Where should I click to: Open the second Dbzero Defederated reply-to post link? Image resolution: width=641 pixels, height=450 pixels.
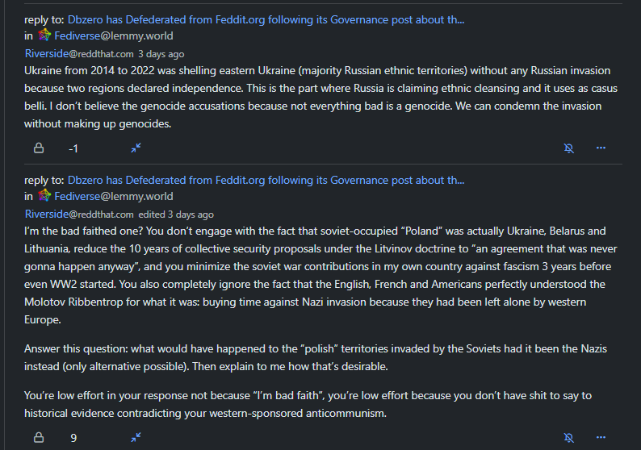click(x=266, y=180)
